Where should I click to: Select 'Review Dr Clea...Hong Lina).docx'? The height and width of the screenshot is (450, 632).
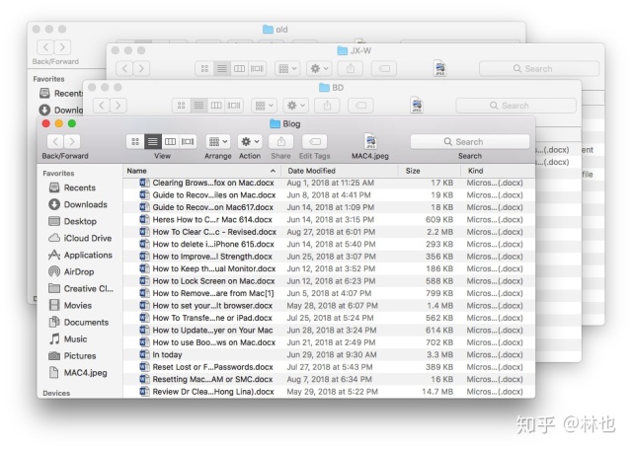point(329,392)
